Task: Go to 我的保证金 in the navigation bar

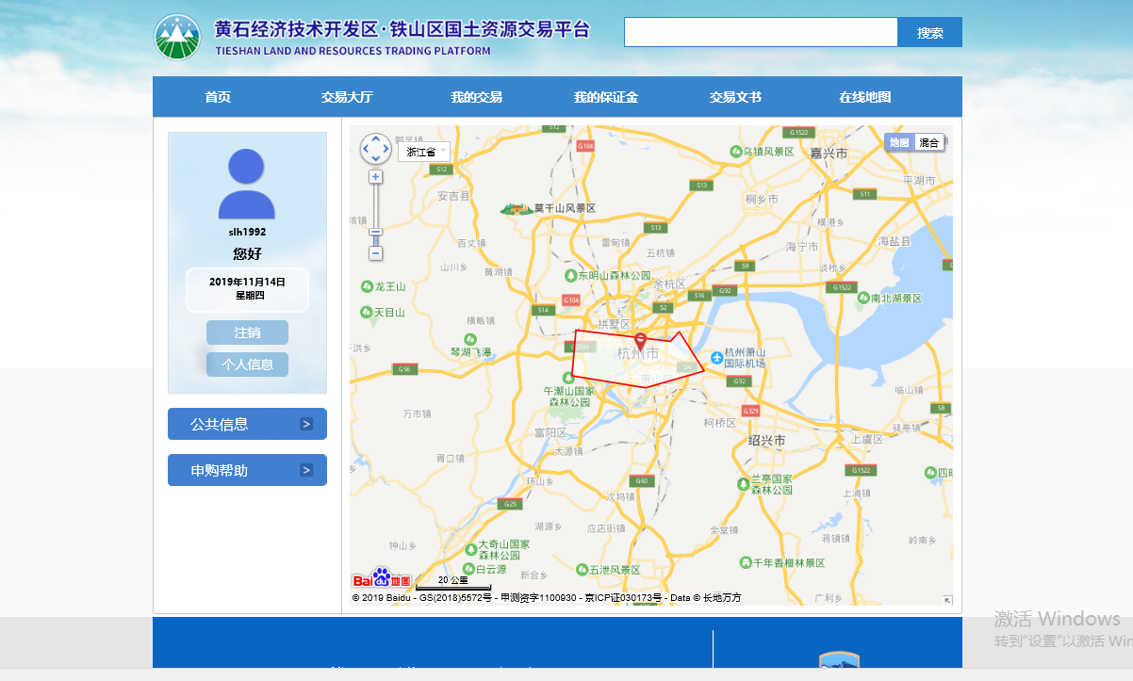Action: coord(605,97)
